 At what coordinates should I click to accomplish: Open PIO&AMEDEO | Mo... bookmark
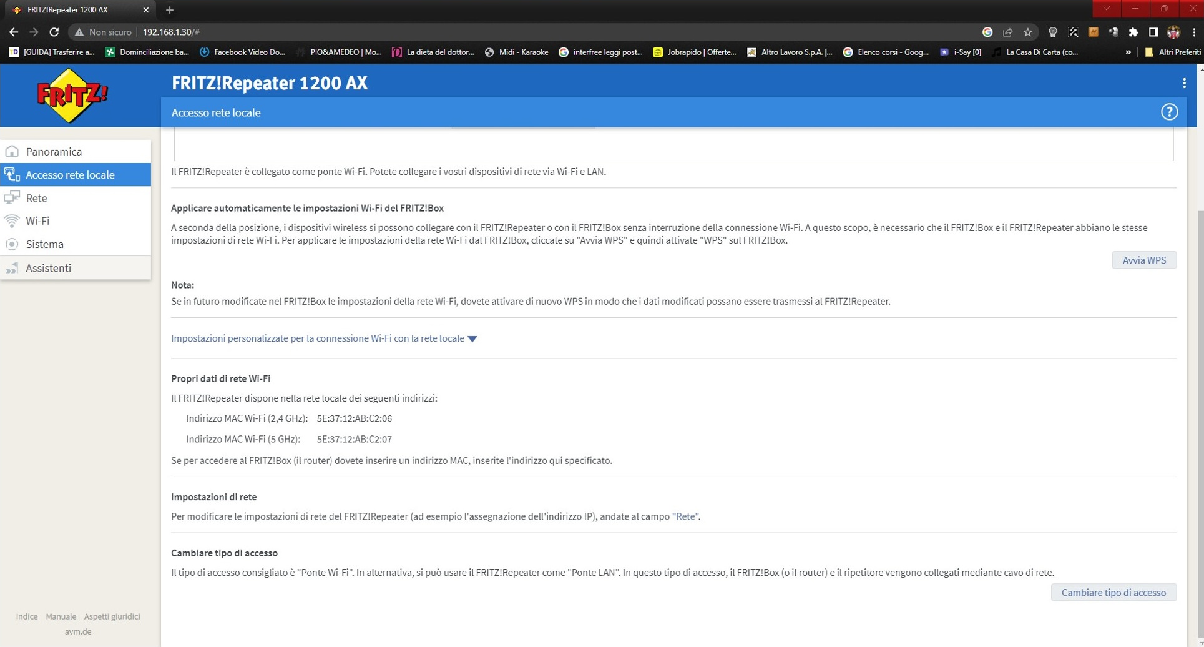tap(339, 52)
